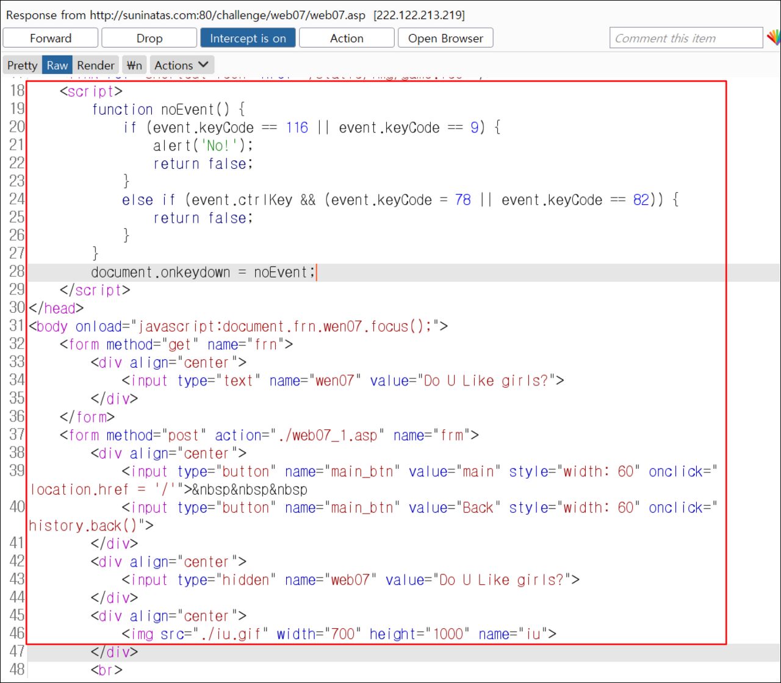Toggle the \n non-printable characters button
Image resolution: width=781 pixels, height=683 pixels.
click(134, 65)
